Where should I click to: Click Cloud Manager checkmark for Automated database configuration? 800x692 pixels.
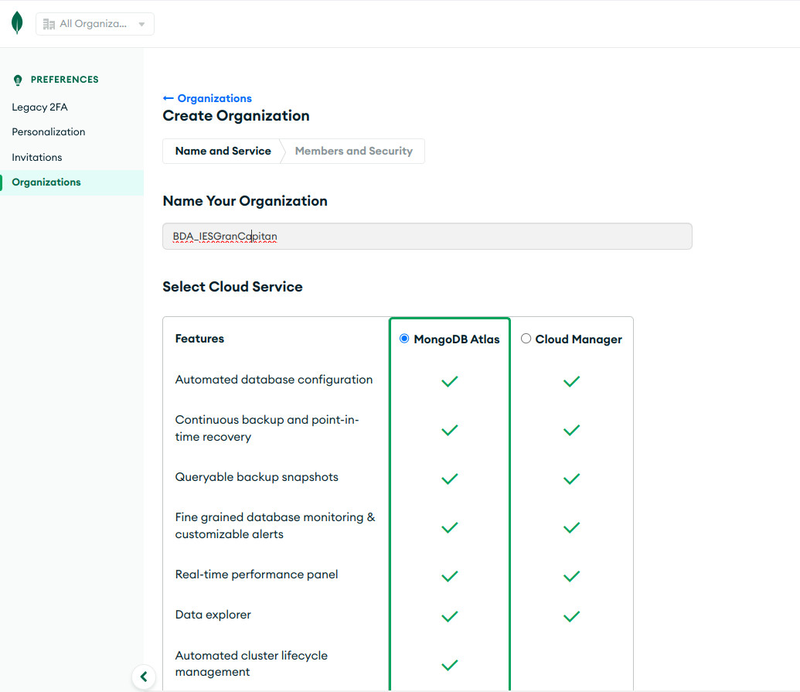click(x=571, y=381)
